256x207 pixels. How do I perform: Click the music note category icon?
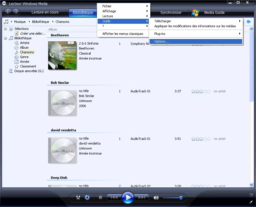click(6, 22)
